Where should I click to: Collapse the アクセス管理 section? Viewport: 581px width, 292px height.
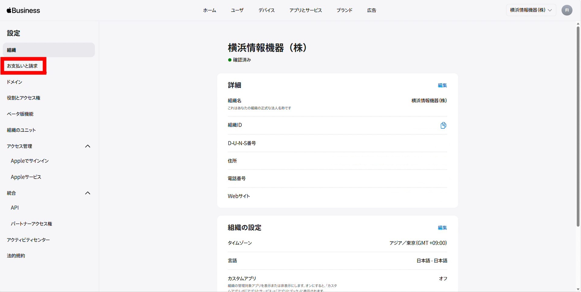tap(88, 146)
